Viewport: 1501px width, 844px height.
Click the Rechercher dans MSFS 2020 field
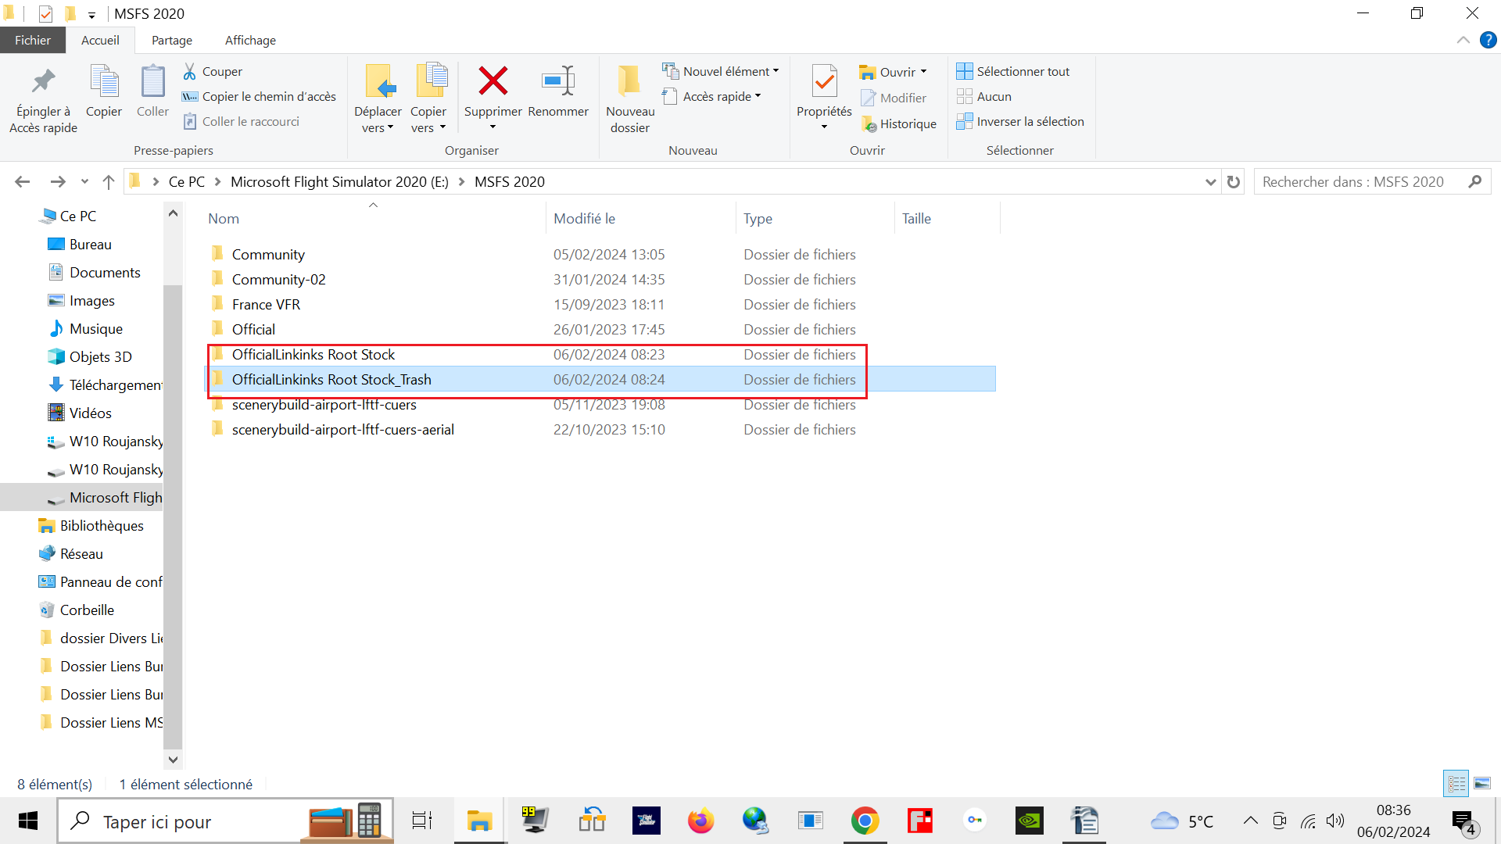coord(1360,182)
